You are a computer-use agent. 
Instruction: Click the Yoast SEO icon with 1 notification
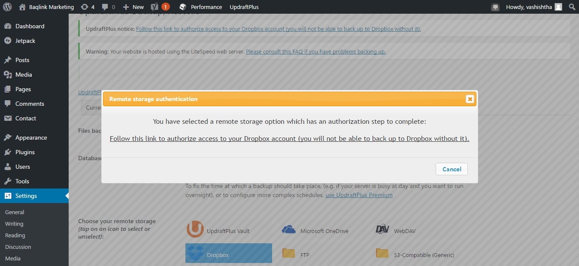click(160, 7)
